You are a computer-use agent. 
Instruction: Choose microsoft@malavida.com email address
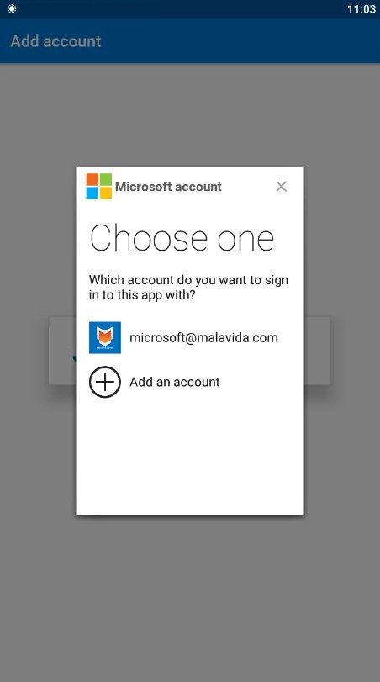[x=203, y=337]
